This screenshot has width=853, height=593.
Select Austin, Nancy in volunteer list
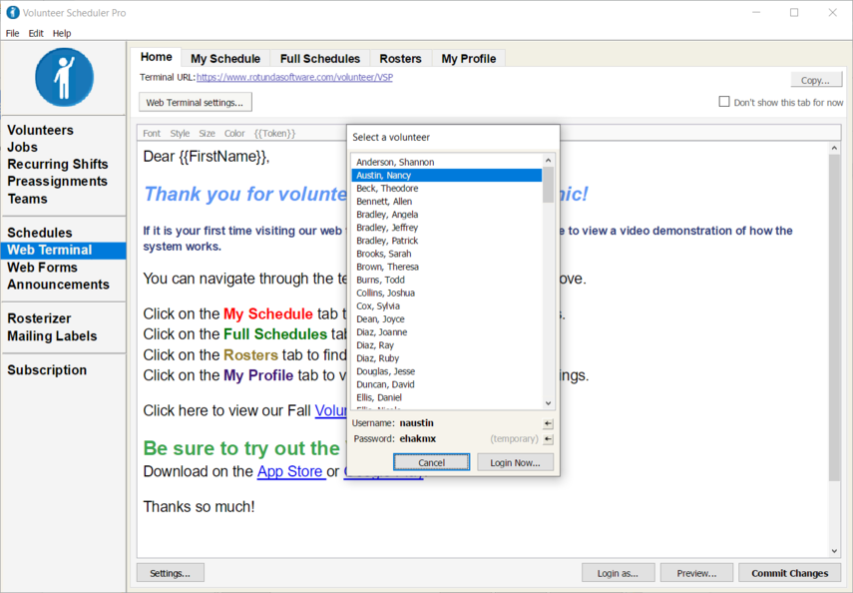(x=447, y=176)
